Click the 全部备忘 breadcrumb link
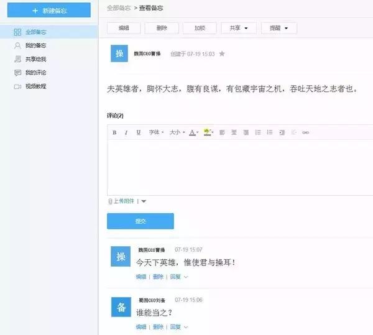373x335 pixels. click(x=119, y=8)
